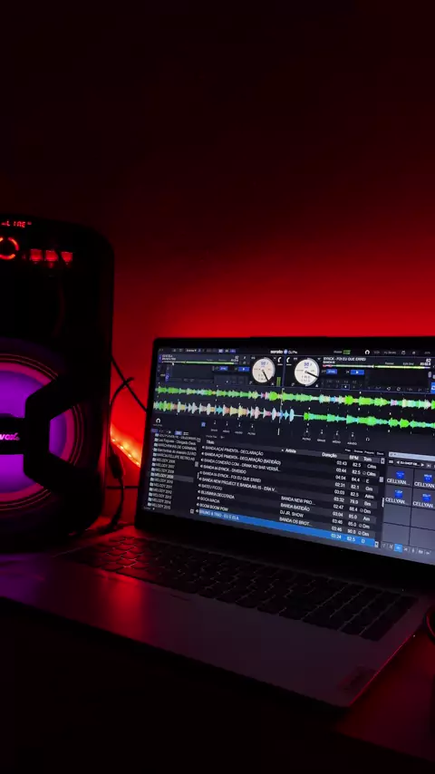
Task: Click the right deck track overview bar
Action: pos(375,366)
